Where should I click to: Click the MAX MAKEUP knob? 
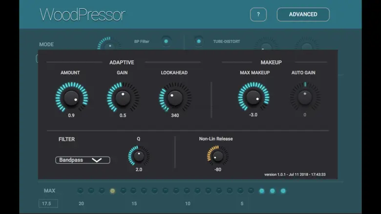(x=254, y=97)
